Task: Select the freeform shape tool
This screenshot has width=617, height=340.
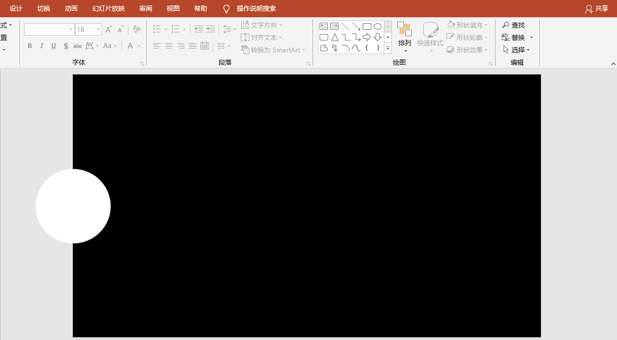Action: (x=323, y=48)
